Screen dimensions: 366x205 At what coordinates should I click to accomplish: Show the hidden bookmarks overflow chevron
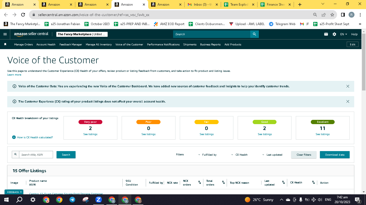[360, 24]
